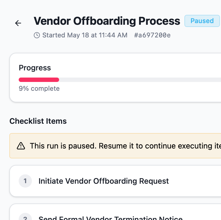The height and width of the screenshot is (220, 221).
Task: Click the Paused status badge
Action: 202,21
